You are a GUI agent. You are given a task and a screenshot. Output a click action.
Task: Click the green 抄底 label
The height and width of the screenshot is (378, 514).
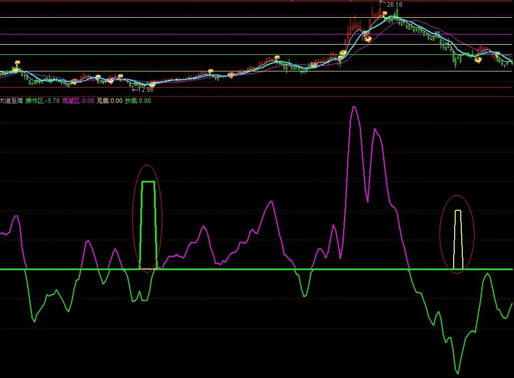coord(138,101)
